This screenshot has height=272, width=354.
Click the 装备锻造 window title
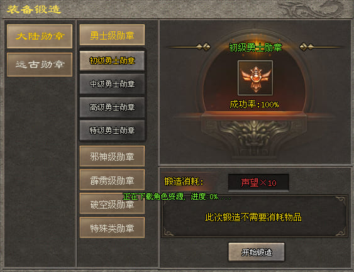[x=34, y=9]
